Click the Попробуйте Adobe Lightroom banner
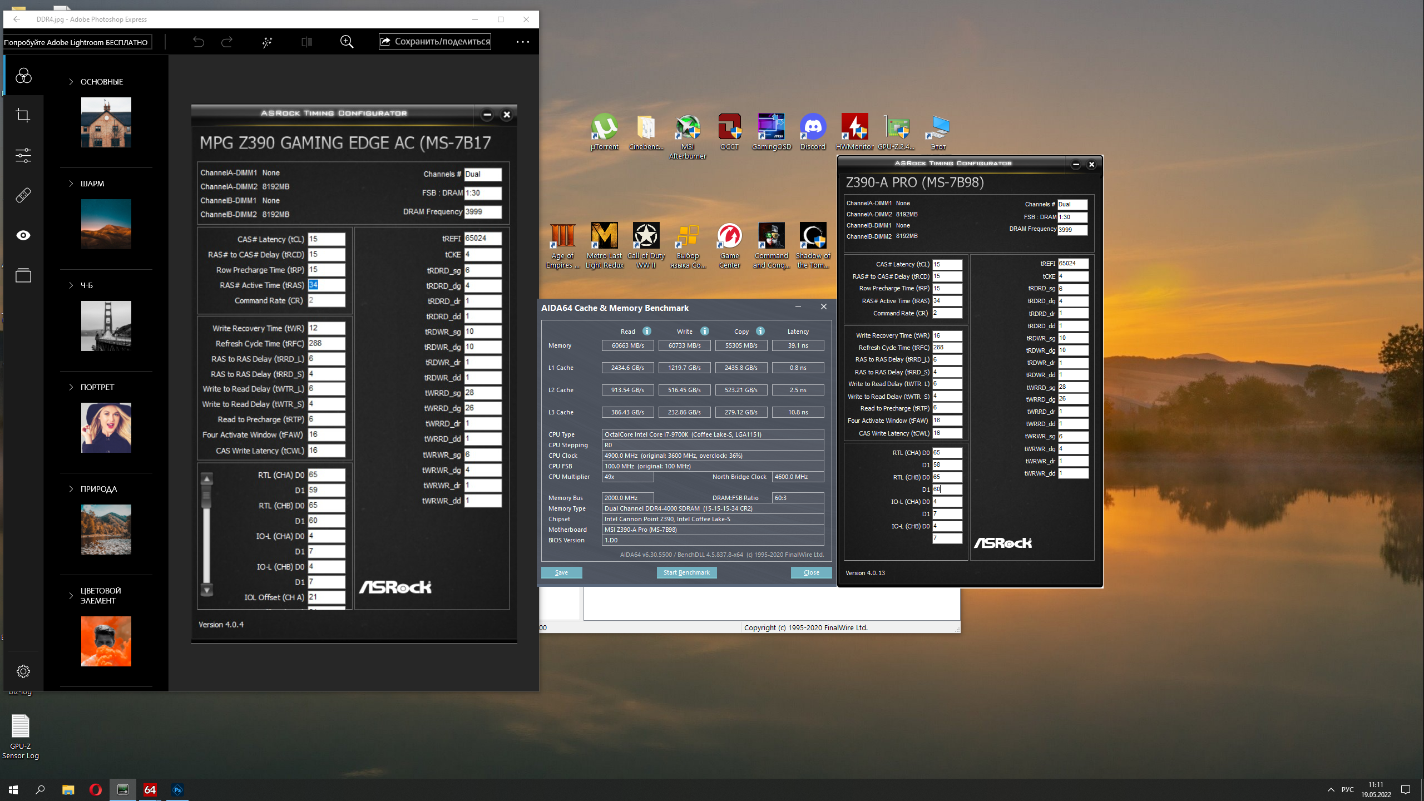The height and width of the screenshot is (801, 1424). 76,42
